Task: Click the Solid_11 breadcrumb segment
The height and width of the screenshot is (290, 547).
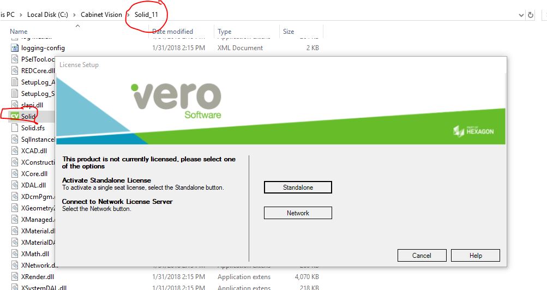Action: click(146, 15)
